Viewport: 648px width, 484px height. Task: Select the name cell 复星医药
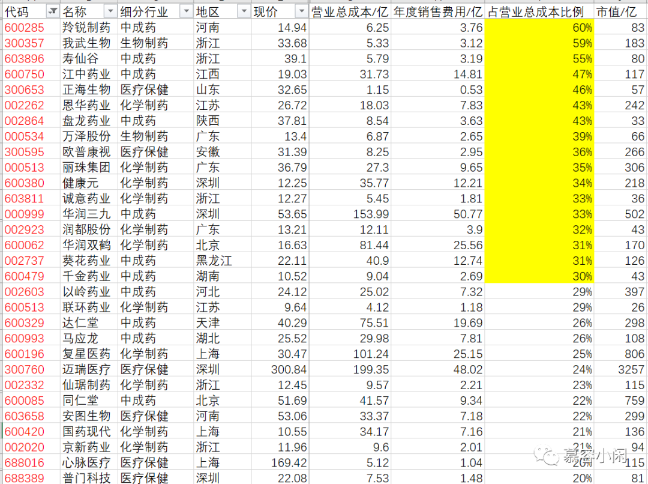click(89, 354)
